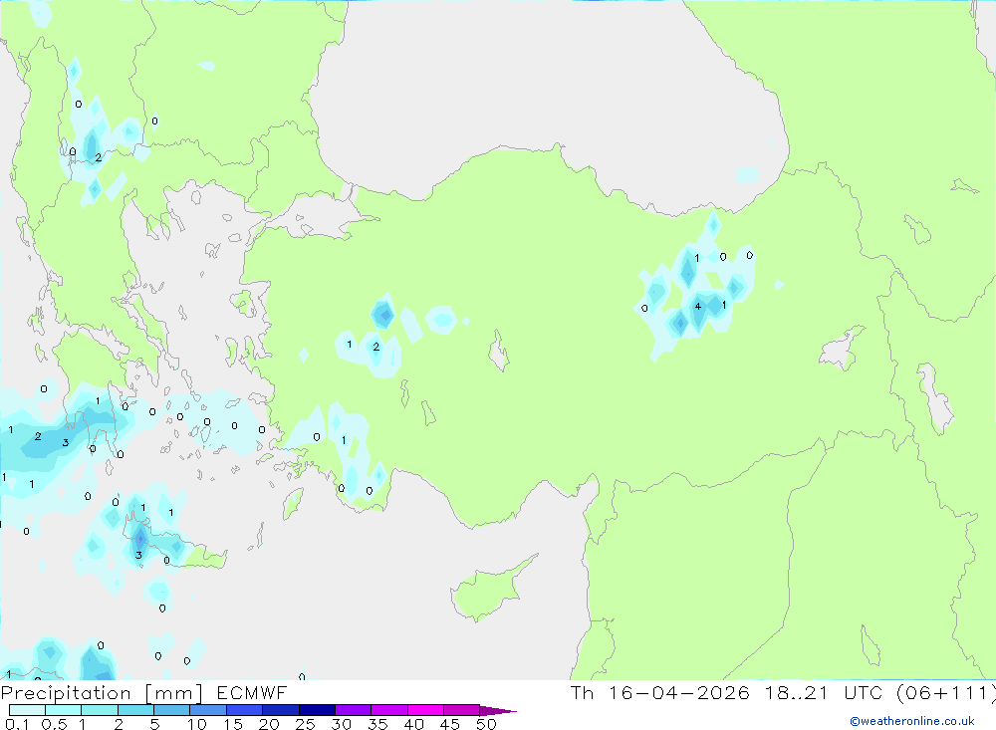Image resolution: width=996 pixels, height=730 pixels.
Task: Click the '18..21' time range text
Action: click(796, 692)
